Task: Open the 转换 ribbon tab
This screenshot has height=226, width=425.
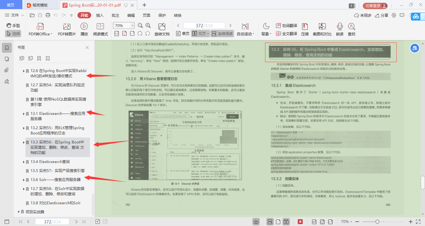Action: 178,15
